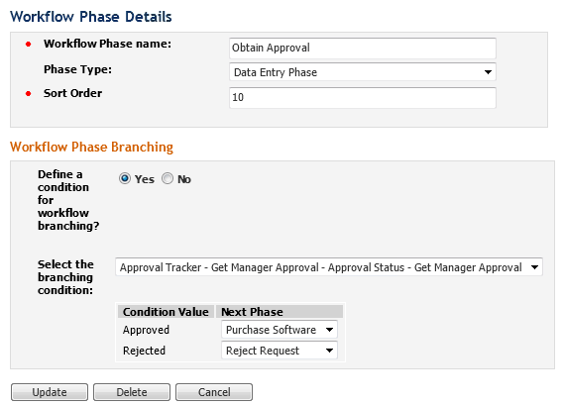Click the Approved condition value cell
563x405 pixels.
(x=146, y=330)
